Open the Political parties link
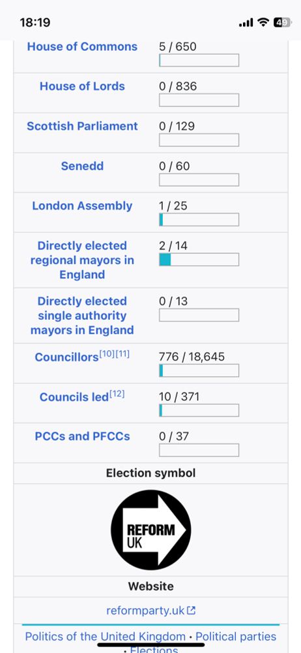The height and width of the screenshot is (653, 301). coord(236,637)
